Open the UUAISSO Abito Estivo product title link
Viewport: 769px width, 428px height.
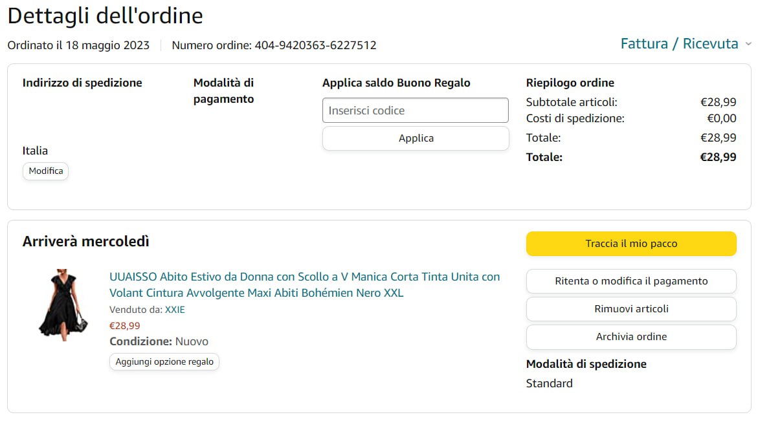click(x=304, y=284)
